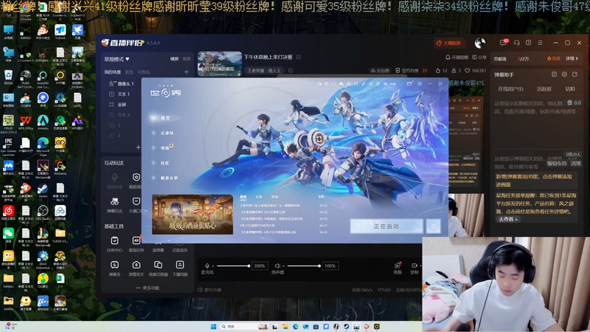590x332 pixels.
Task: Open 任务中心 task center
Action: (x=114, y=244)
